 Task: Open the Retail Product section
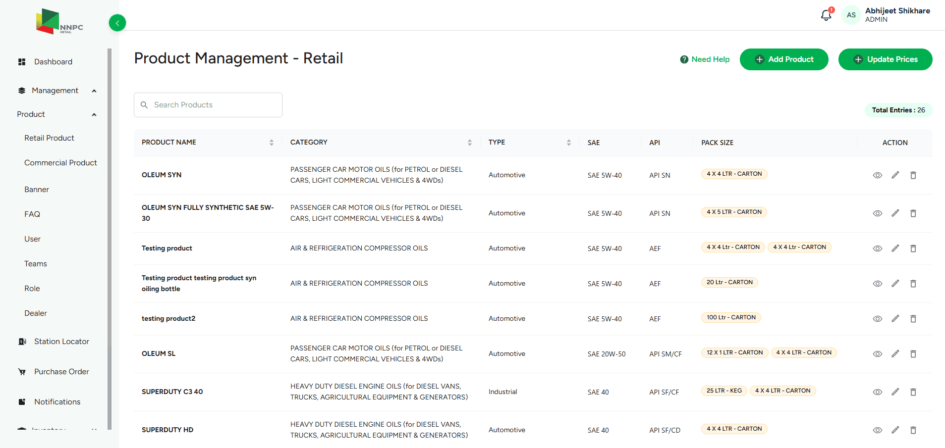pyautogui.click(x=49, y=138)
